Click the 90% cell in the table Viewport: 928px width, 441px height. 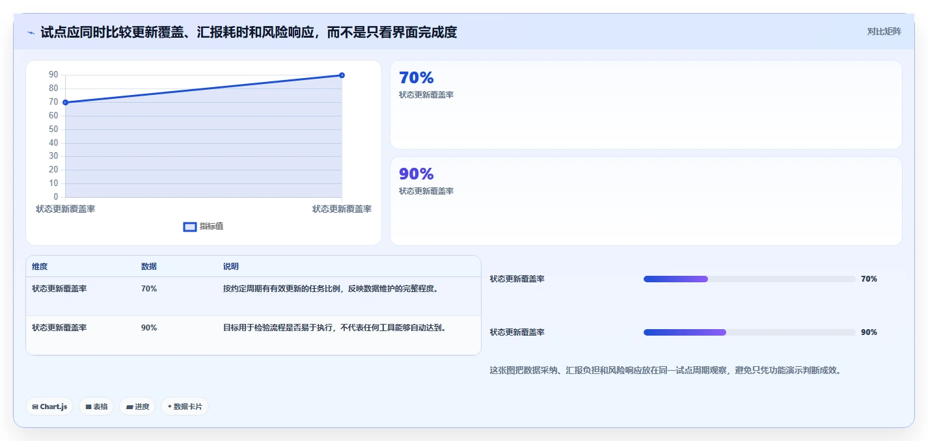click(x=149, y=328)
